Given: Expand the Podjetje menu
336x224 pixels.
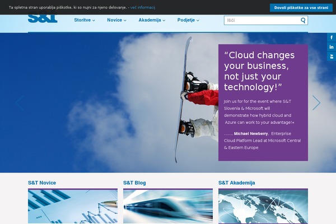Looking at the screenshot, I should tap(188, 20).
